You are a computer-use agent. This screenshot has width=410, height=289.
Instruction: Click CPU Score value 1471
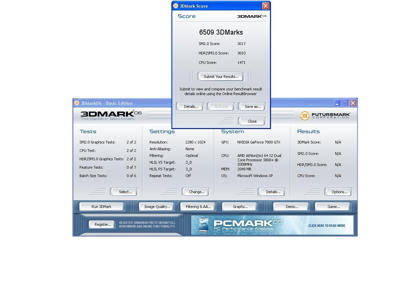(x=241, y=63)
